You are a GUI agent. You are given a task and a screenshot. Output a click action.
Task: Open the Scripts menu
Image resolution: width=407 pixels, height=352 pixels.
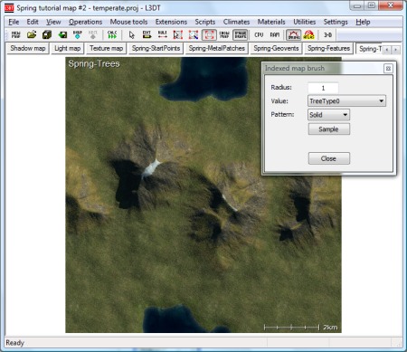click(x=205, y=22)
